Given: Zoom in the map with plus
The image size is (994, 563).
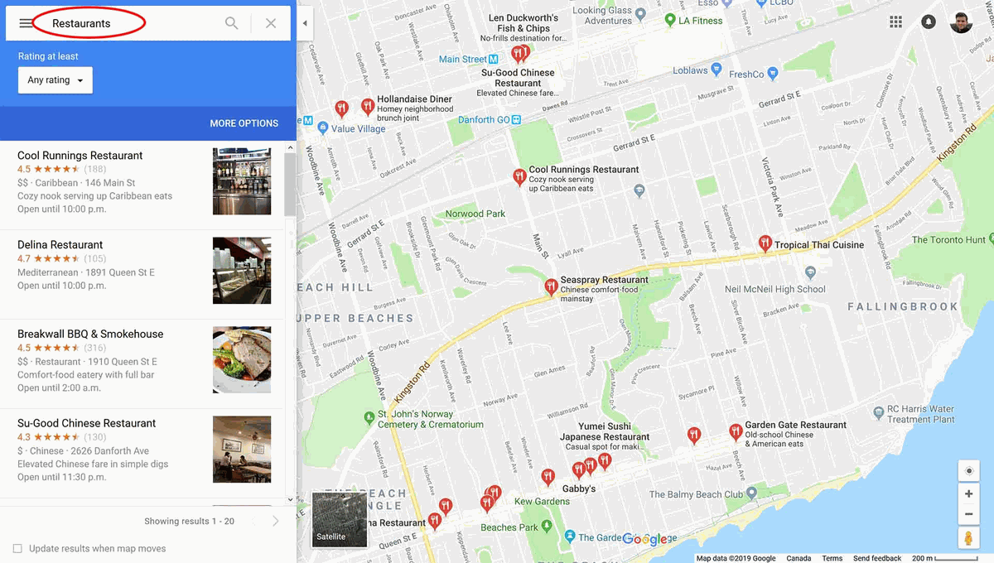Looking at the screenshot, I should (x=968, y=493).
